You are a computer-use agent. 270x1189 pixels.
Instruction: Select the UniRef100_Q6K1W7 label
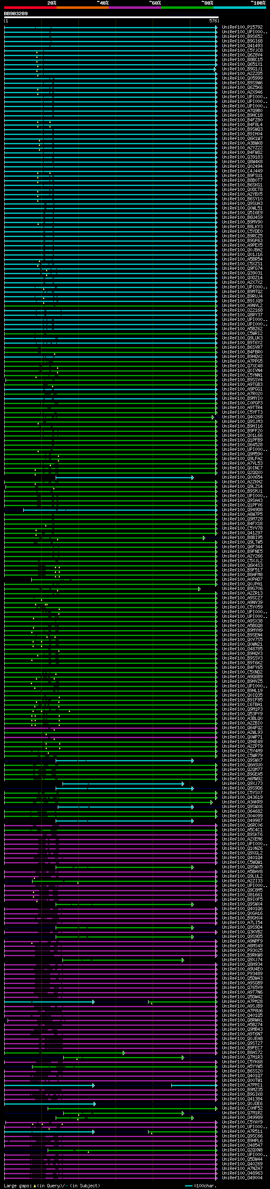click(x=242, y=138)
